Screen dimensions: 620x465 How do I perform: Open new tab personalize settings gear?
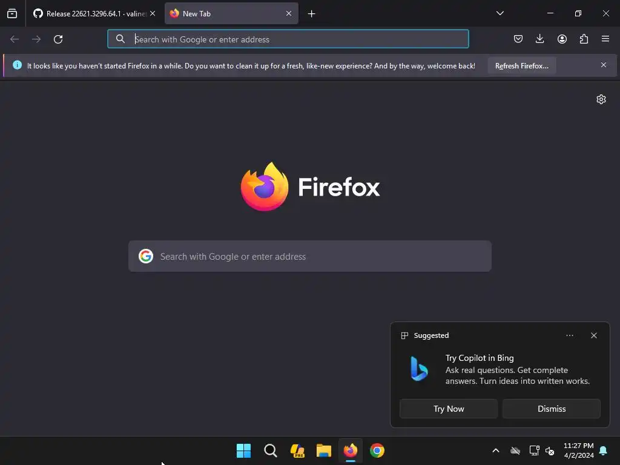tap(601, 99)
